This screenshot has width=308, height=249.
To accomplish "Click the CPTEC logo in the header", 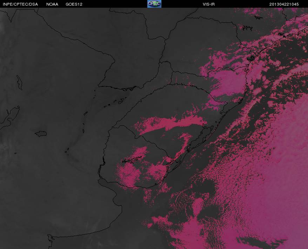I will [x=154, y=4].
